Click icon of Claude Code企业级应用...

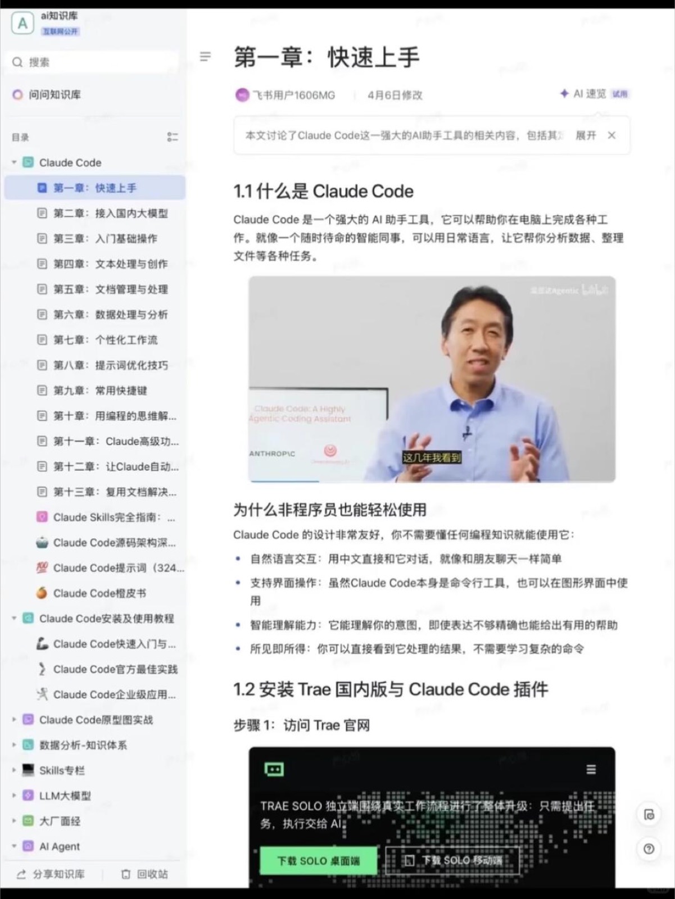[42, 694]
